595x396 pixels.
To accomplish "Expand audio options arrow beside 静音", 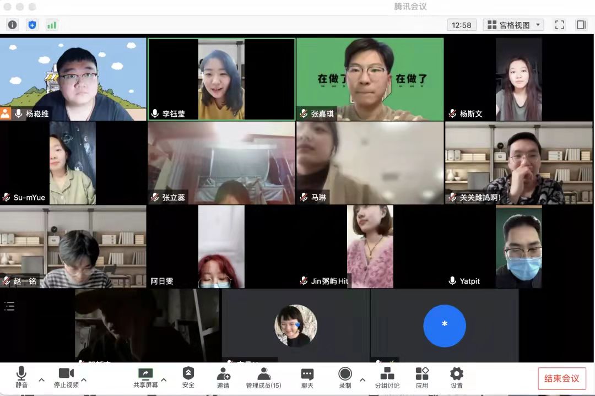I will tap(41, 379).
